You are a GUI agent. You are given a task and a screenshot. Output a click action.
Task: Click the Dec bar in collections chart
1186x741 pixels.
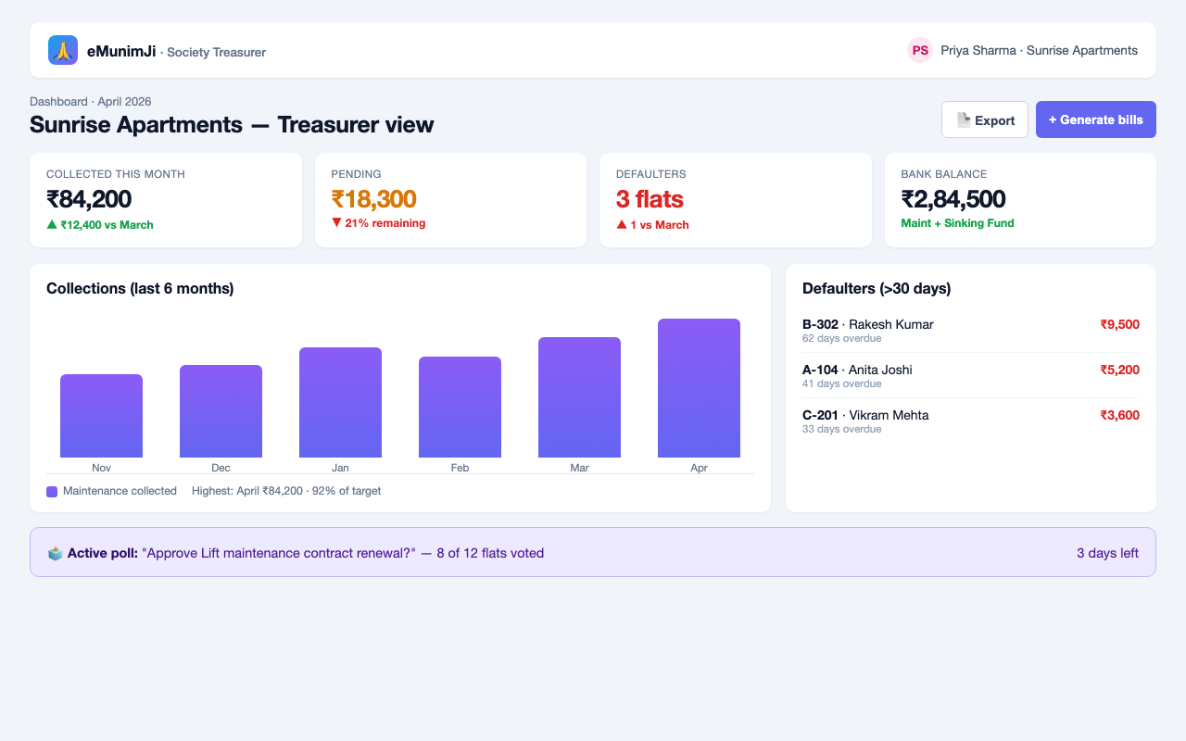(x=221, y=411)
